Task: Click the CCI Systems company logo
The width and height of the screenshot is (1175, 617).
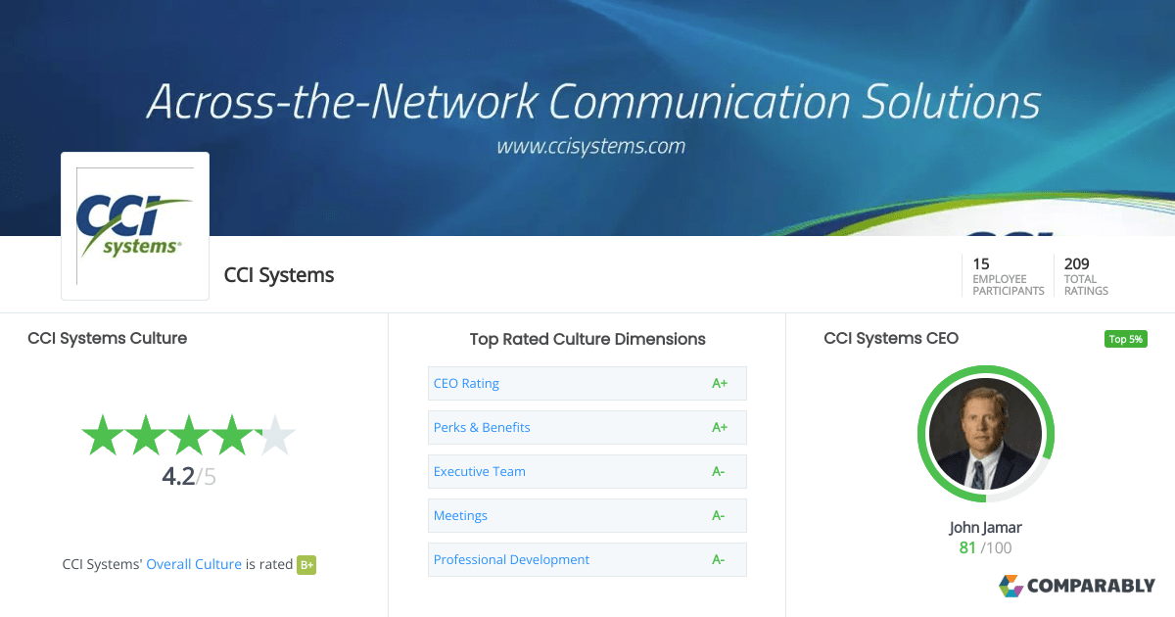Action: (x=134, y=225)
